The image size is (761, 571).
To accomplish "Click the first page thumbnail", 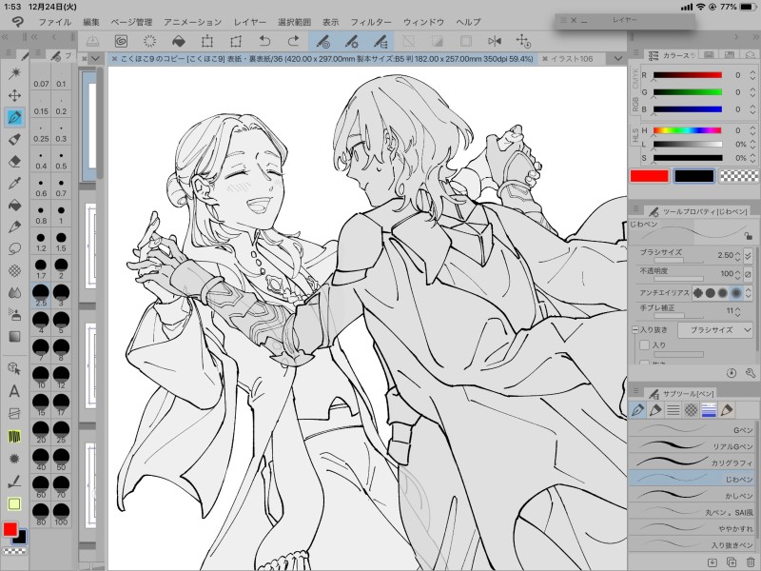I will coord(89,127).
